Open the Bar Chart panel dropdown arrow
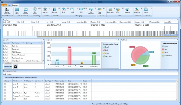 [x=116, y=40]
